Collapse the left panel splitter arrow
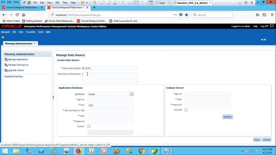Screen dimensions: 276x155 pyautogui.click(x=53, y=97)
